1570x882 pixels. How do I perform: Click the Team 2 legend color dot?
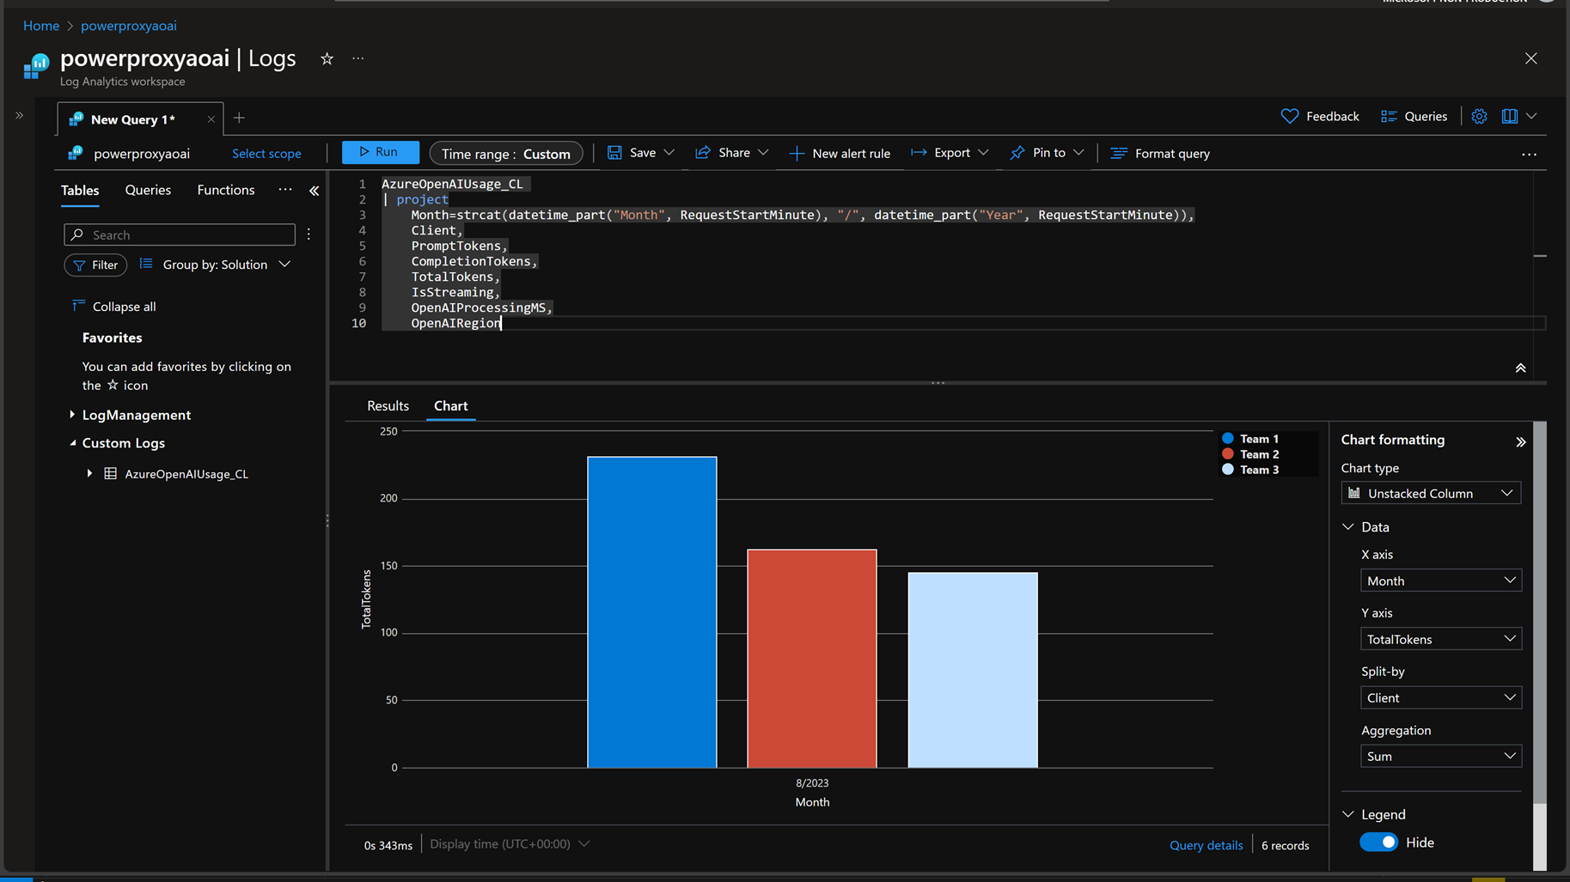[1227, 454]
